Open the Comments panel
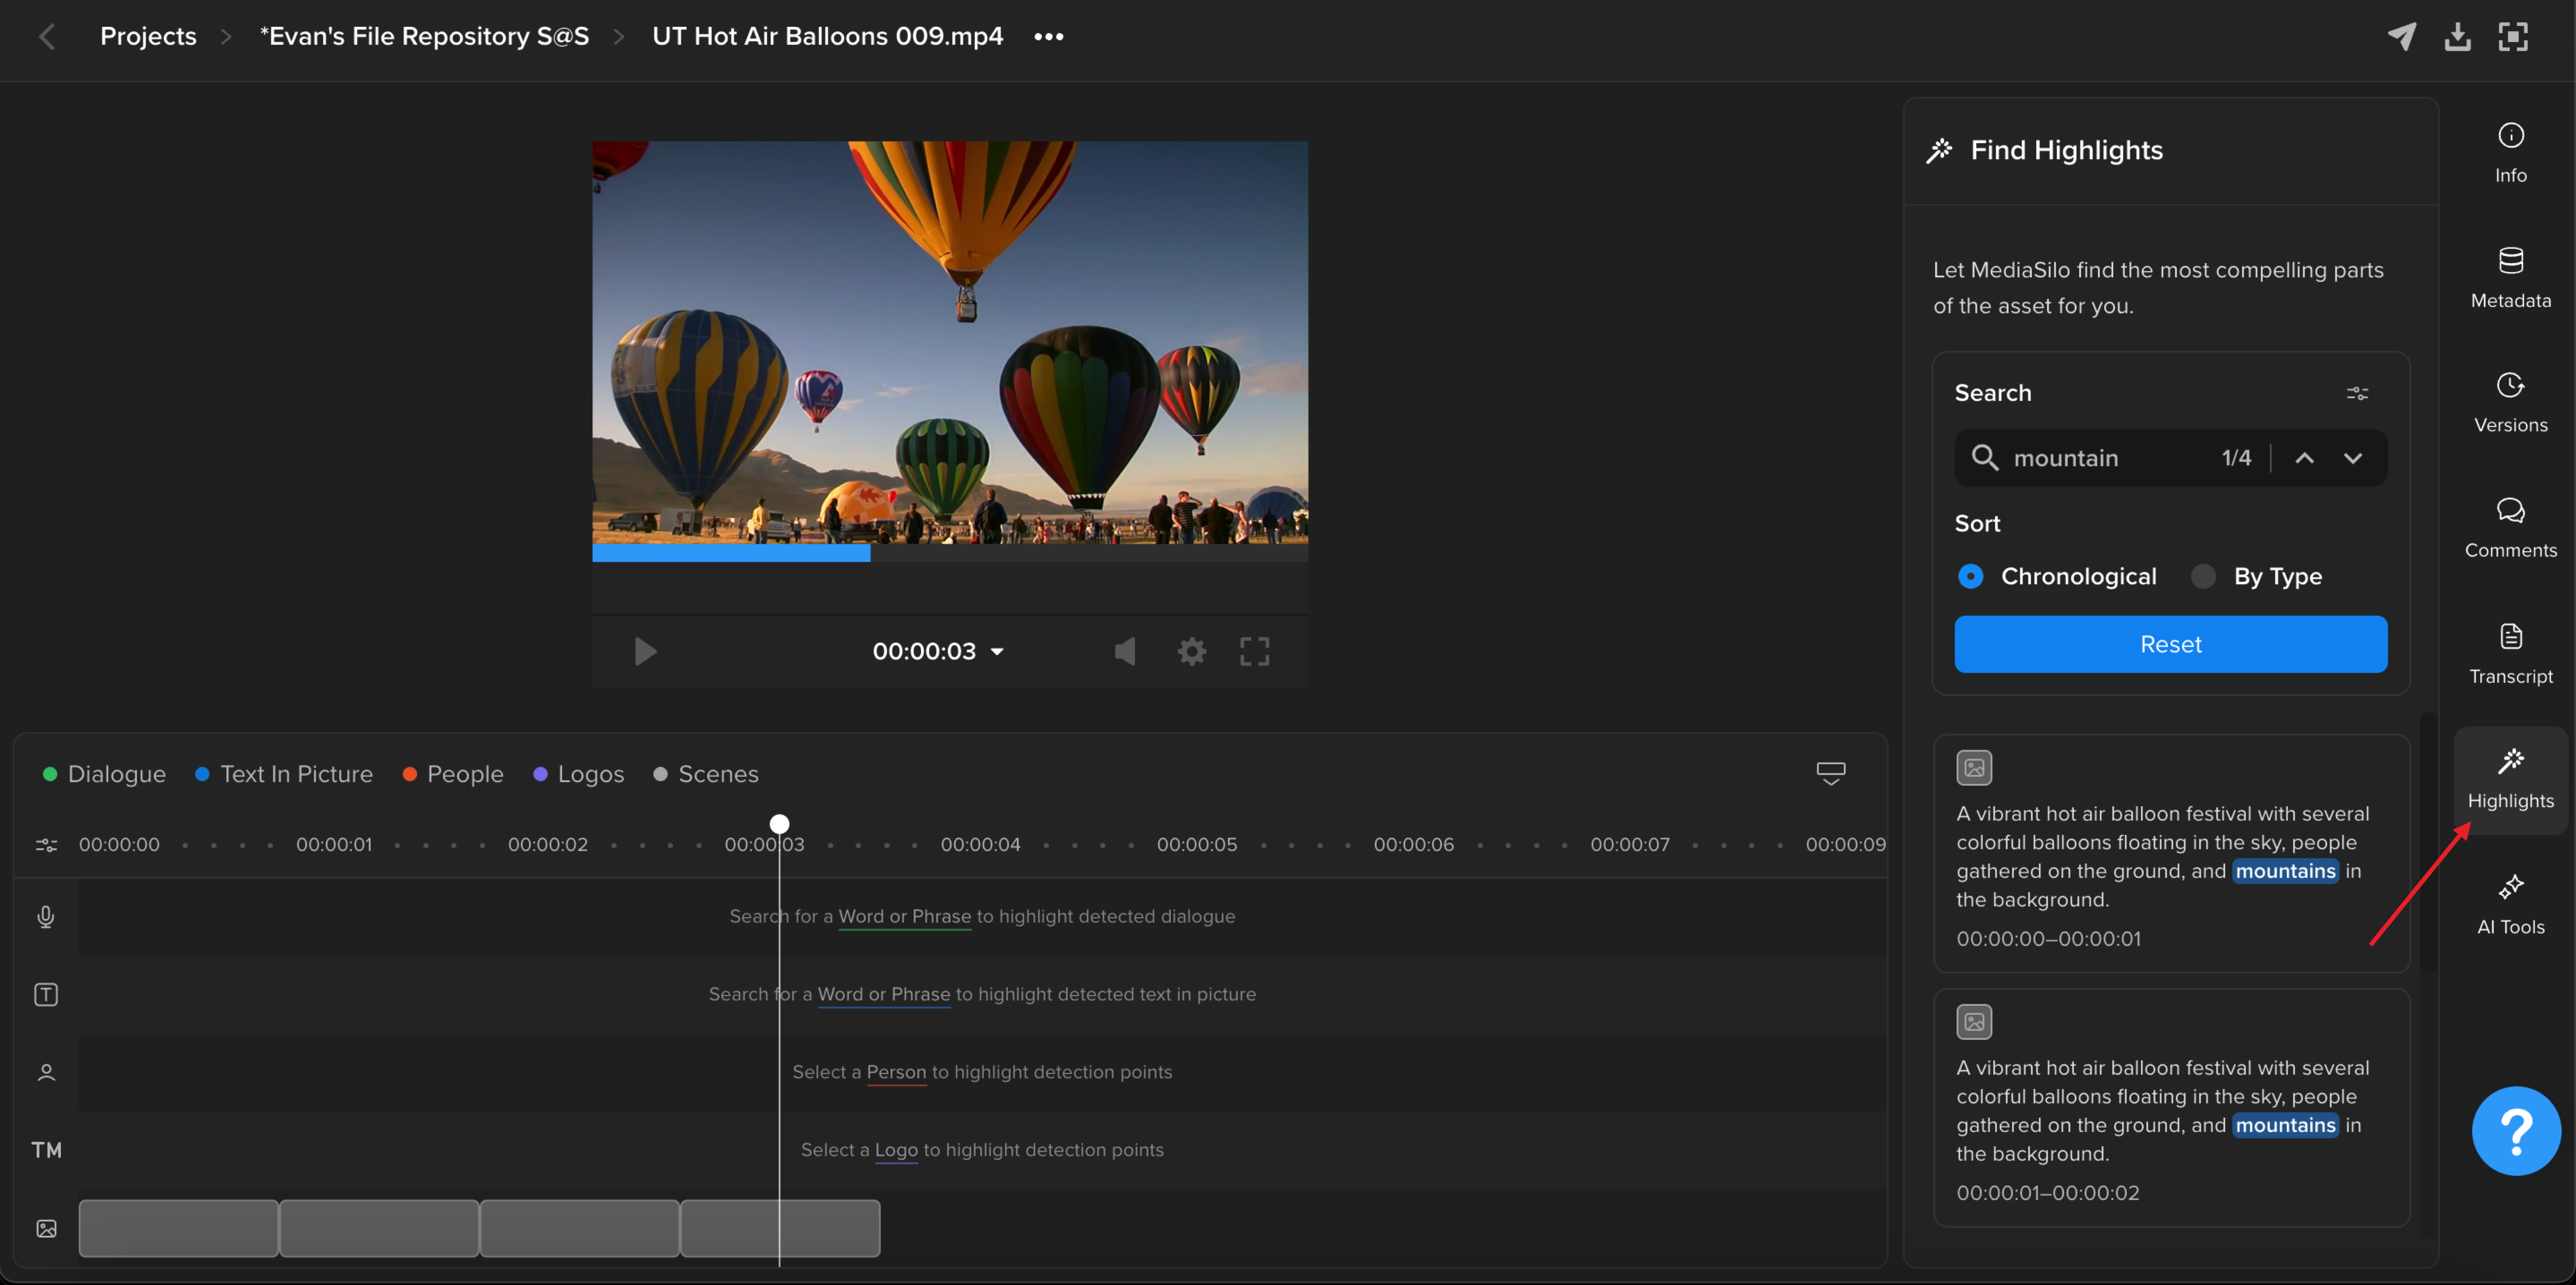Screen dimensions: 2576x1285 2510,528
